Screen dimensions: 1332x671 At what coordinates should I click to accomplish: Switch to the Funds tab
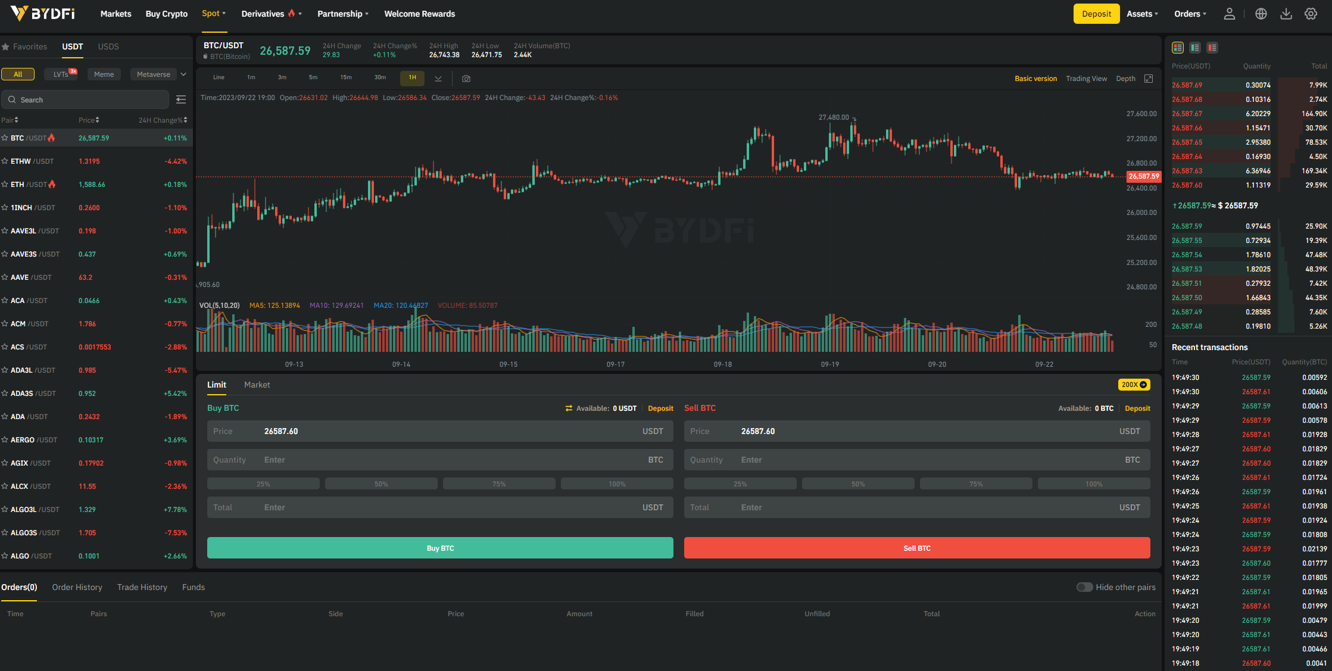click(194, 587)
